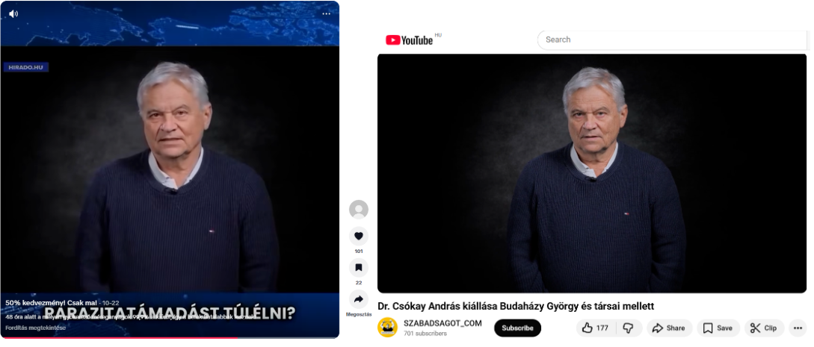This screenshot has width=814, height=347.
Task: Play the Dr. Csókay András YouTube video
Action: (x=592, y=173)
